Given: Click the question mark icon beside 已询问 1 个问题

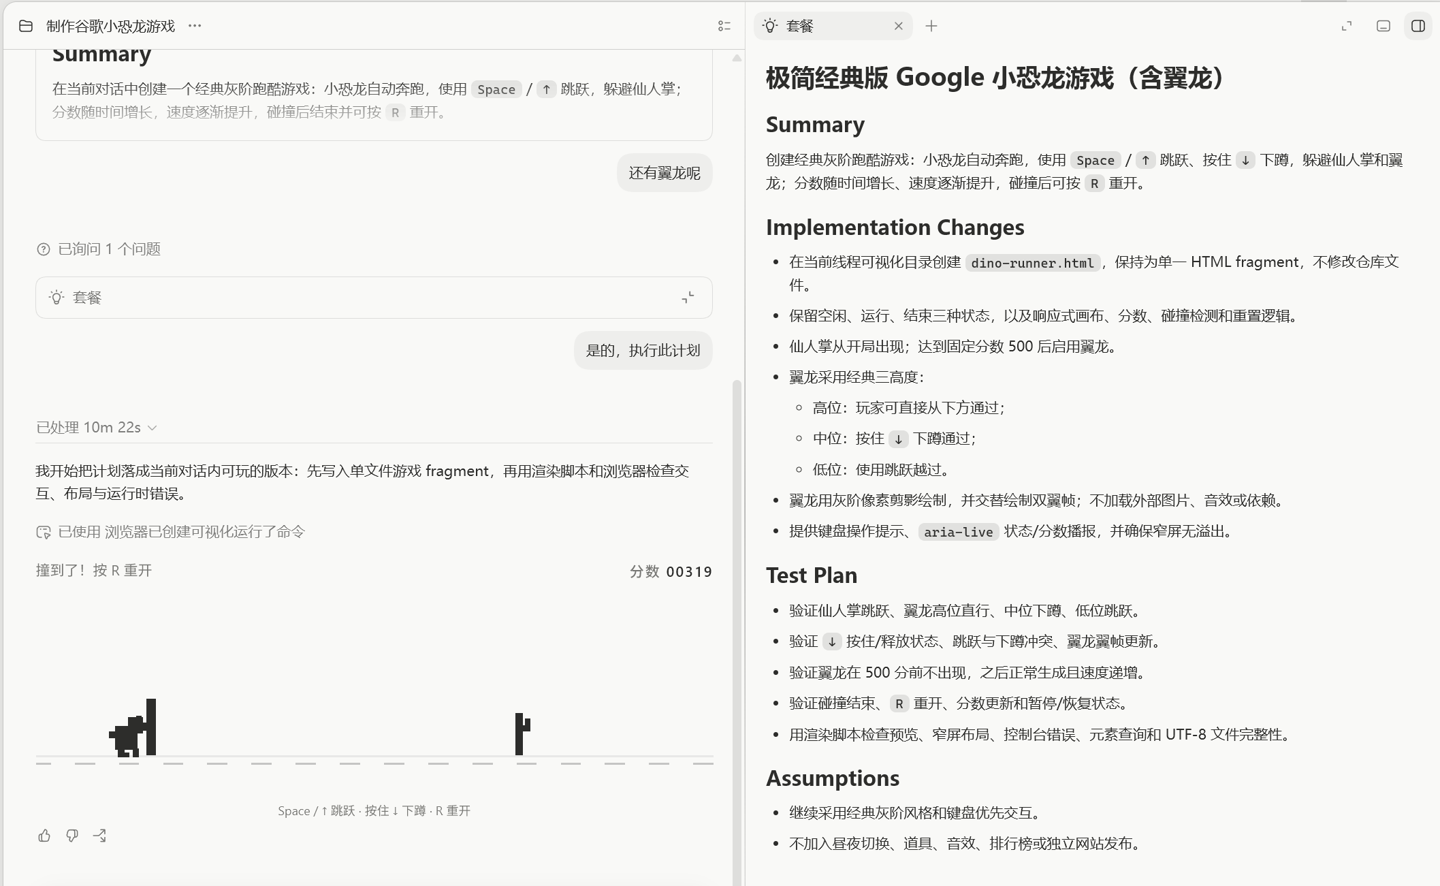Looking at the screenshot, I should [44, 249].
